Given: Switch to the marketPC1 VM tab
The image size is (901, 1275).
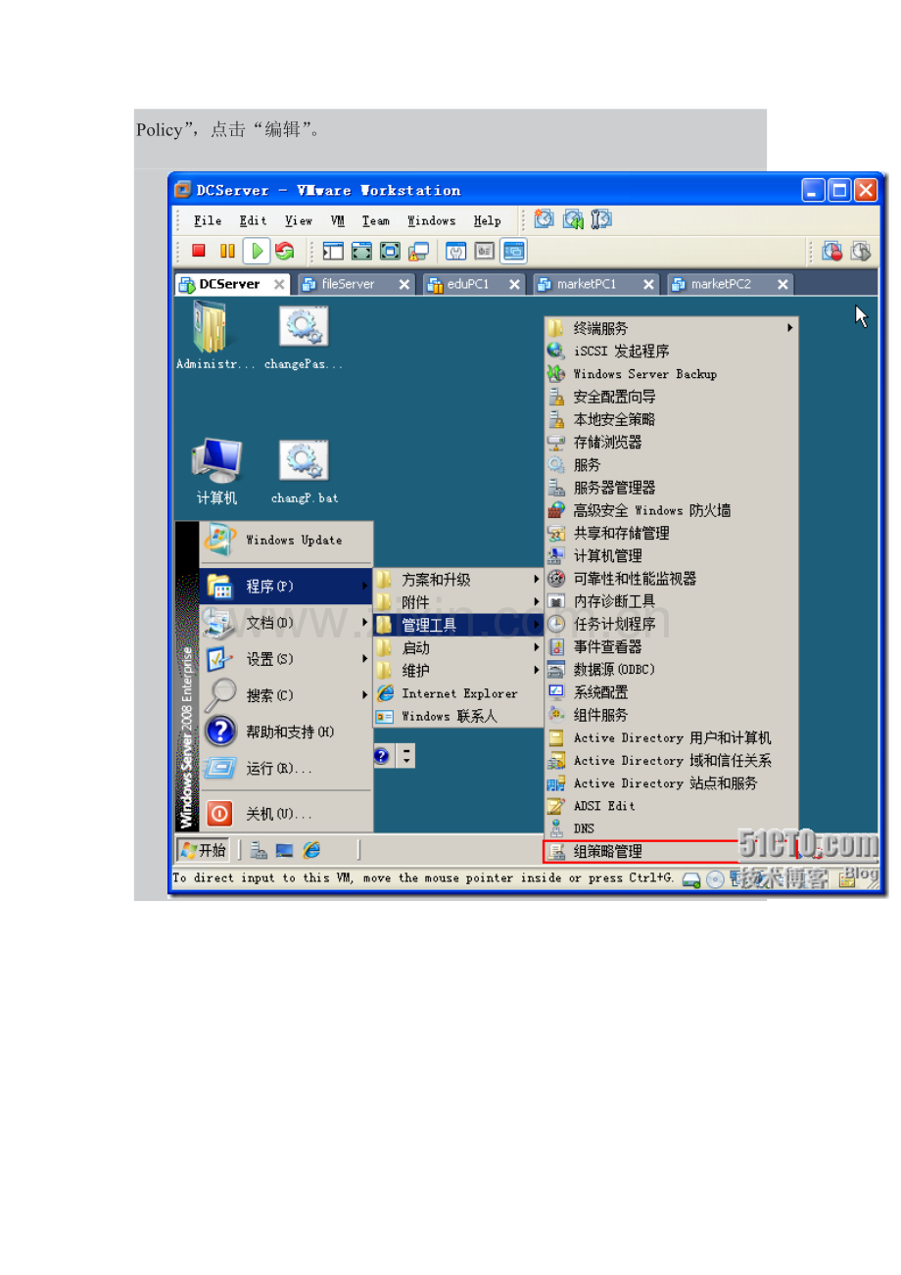Looking at the screenshot, I should pos(596,284).
